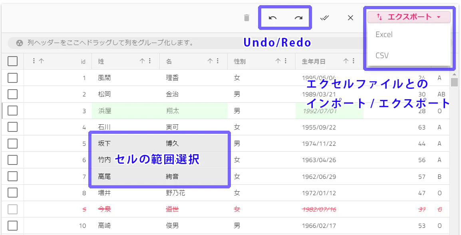Toggle the select-all header checkbox
This screenshot has width=461, height=235.
tap(12, 61)
